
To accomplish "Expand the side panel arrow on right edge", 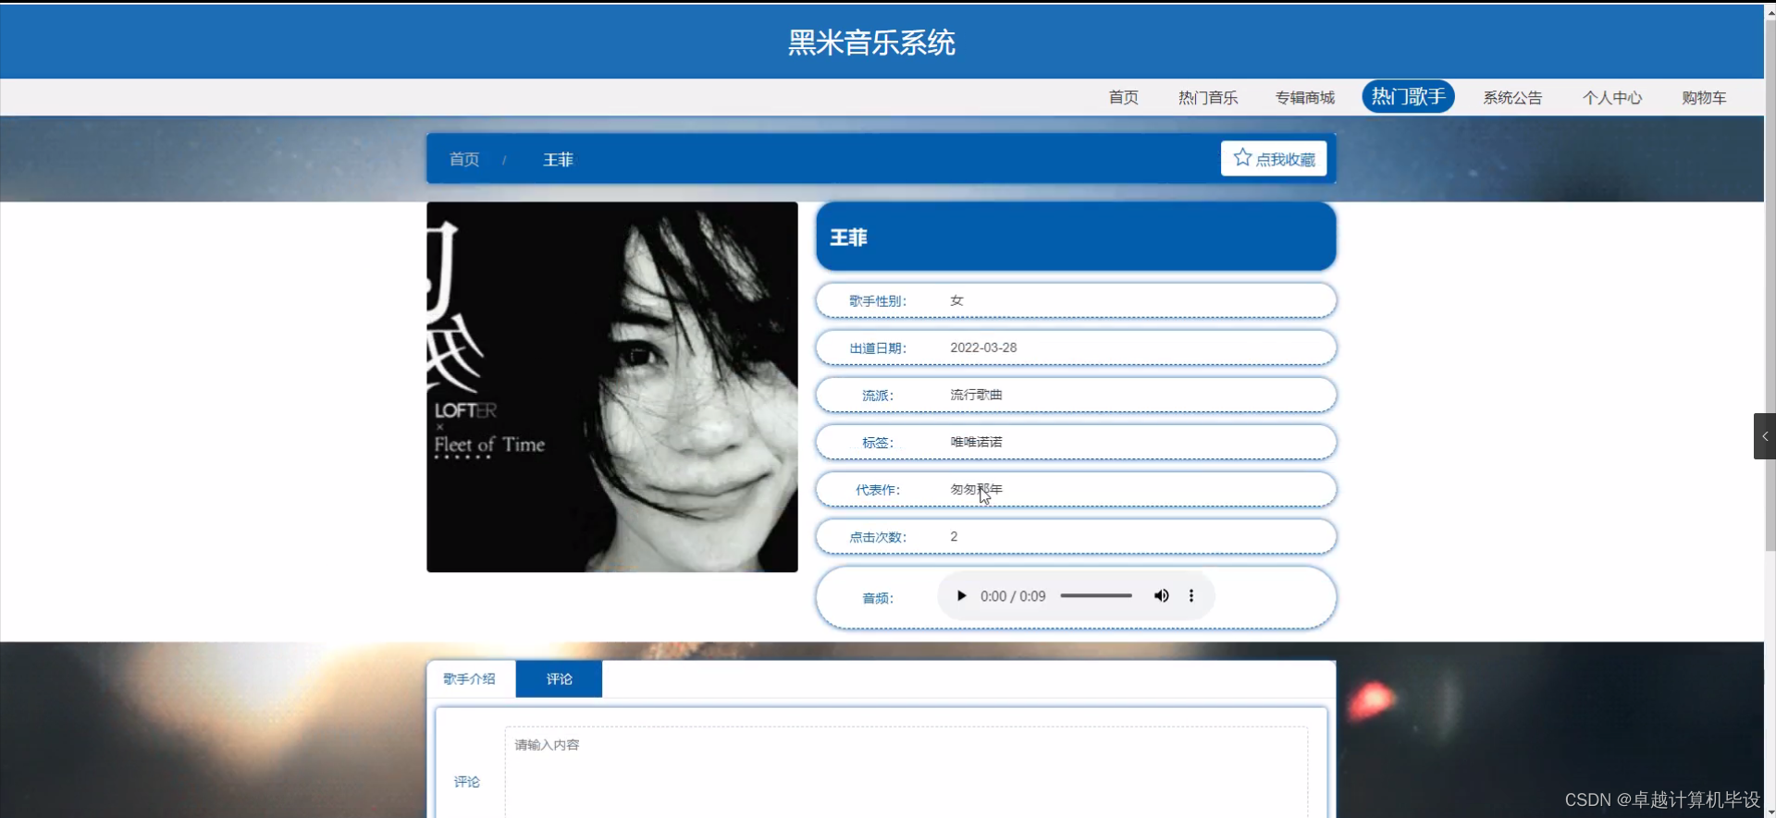I will (x=1765, y=436).
